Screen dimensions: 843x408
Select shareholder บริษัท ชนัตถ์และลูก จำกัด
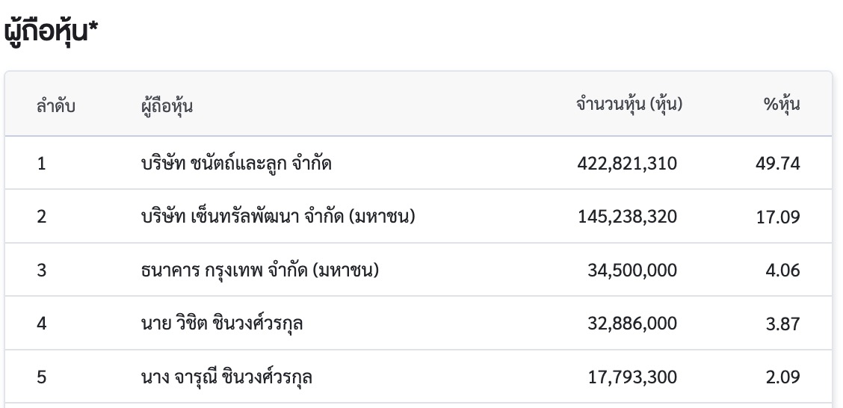click(x=235, y=163)
